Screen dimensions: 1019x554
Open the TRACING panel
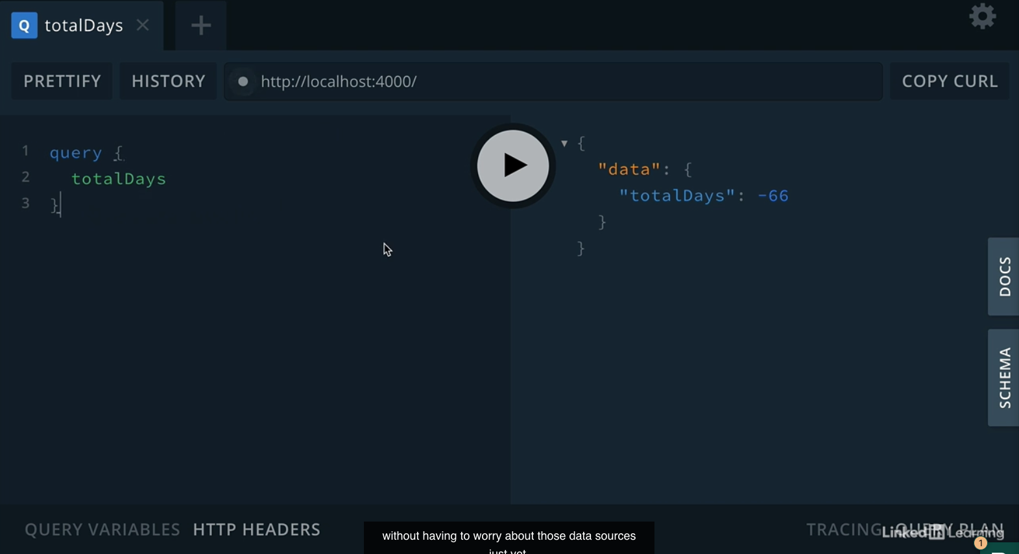(x=843, y=530)
